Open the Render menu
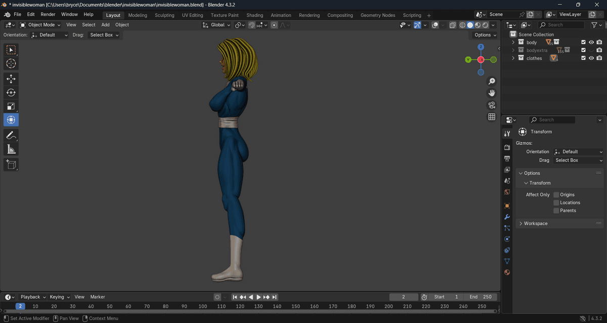Viewport: 607px width, 323px height. (48, 15)
